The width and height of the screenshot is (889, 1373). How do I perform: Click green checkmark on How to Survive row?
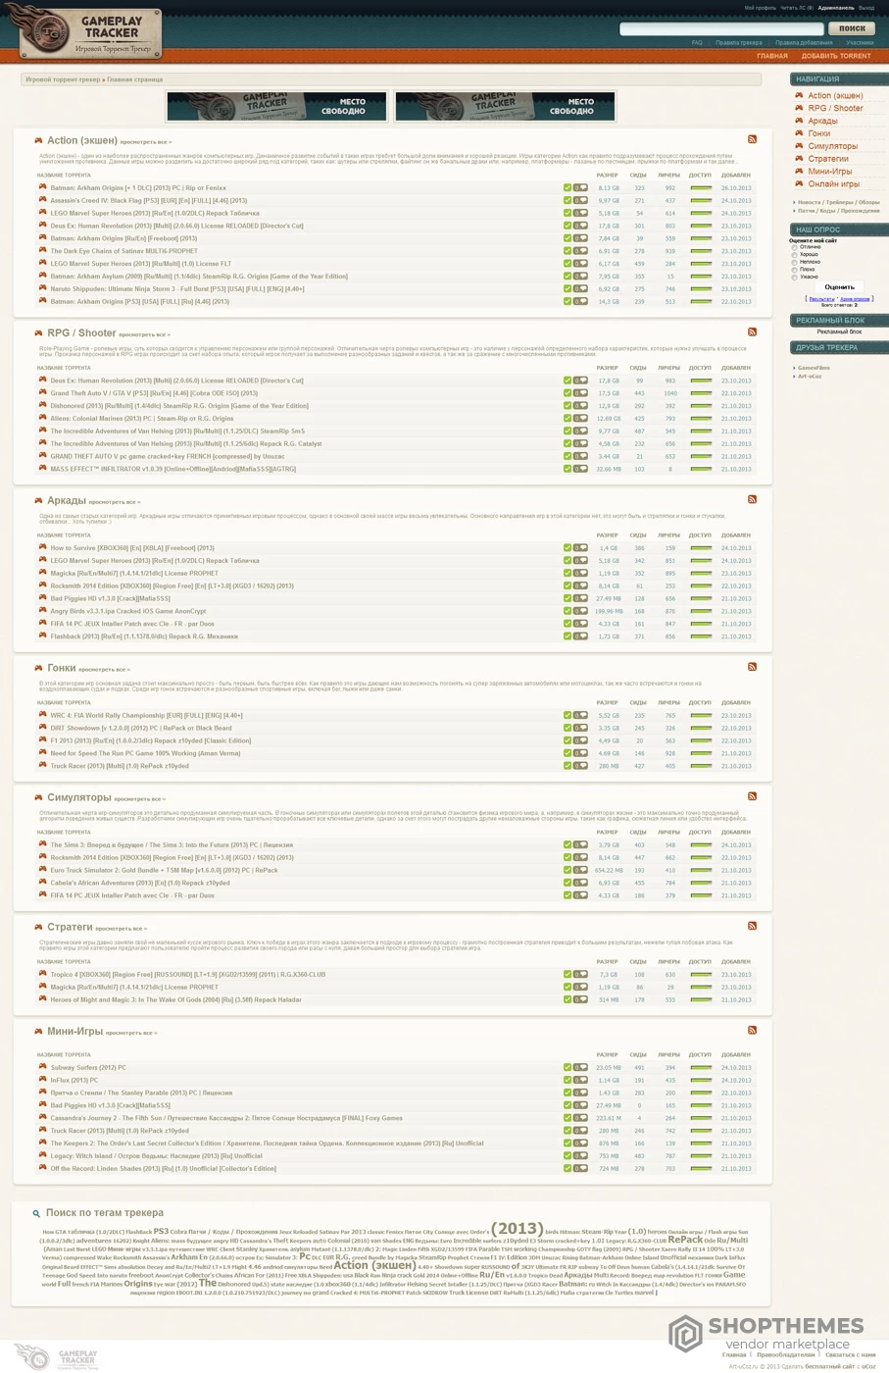click(567, 548)
